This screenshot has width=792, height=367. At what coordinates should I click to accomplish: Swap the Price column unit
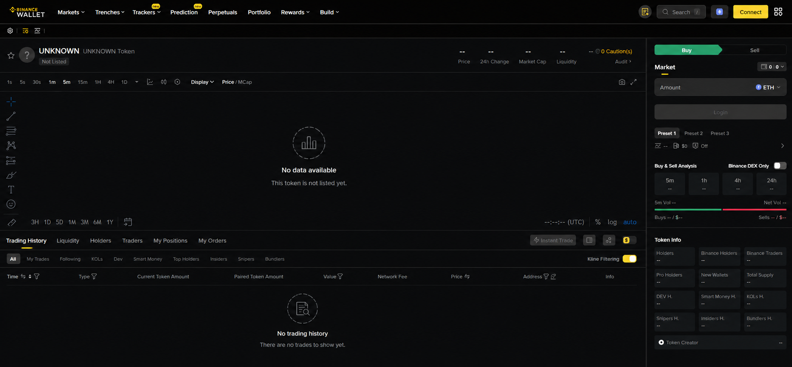[x=467, y=277]
